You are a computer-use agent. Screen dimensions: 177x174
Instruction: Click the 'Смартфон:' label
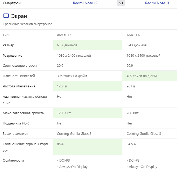(12, 3)
